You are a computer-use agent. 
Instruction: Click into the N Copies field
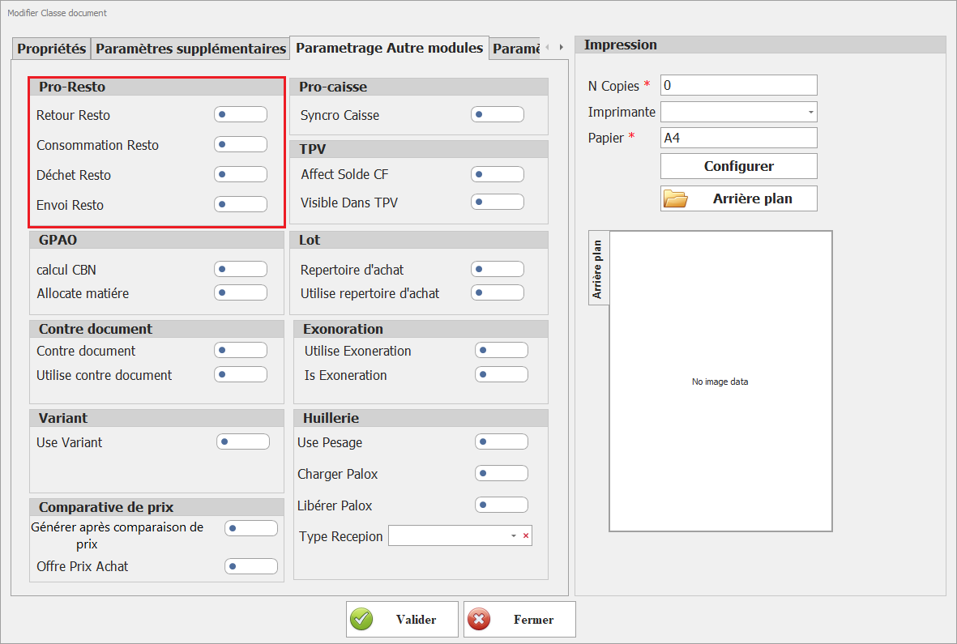pos(738,85)
